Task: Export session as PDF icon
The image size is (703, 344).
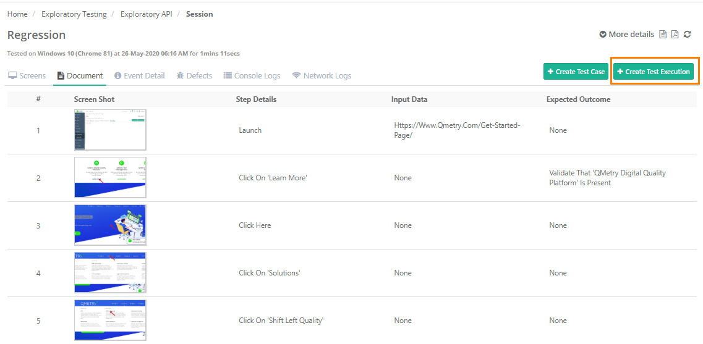Action: [x=675, y=35]
